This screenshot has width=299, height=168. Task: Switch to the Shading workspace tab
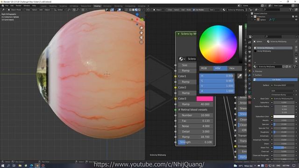click(x=97, y=6)
